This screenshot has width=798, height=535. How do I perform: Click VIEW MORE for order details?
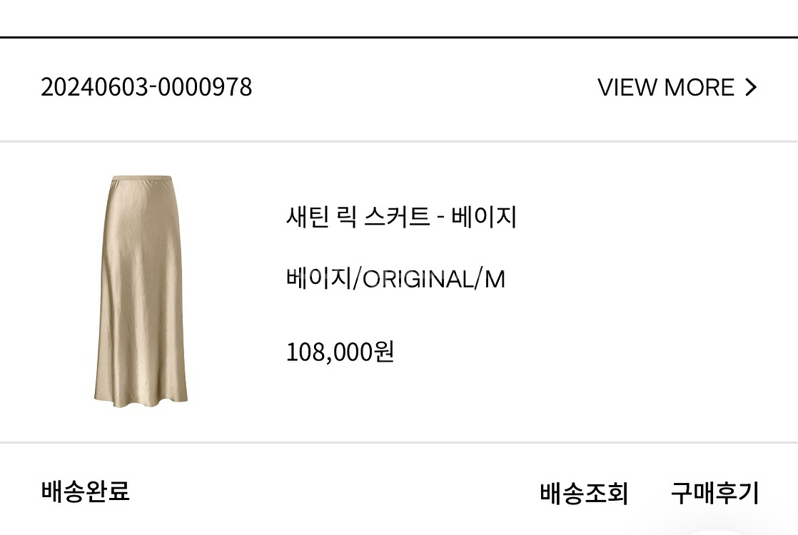click(677, 88)
